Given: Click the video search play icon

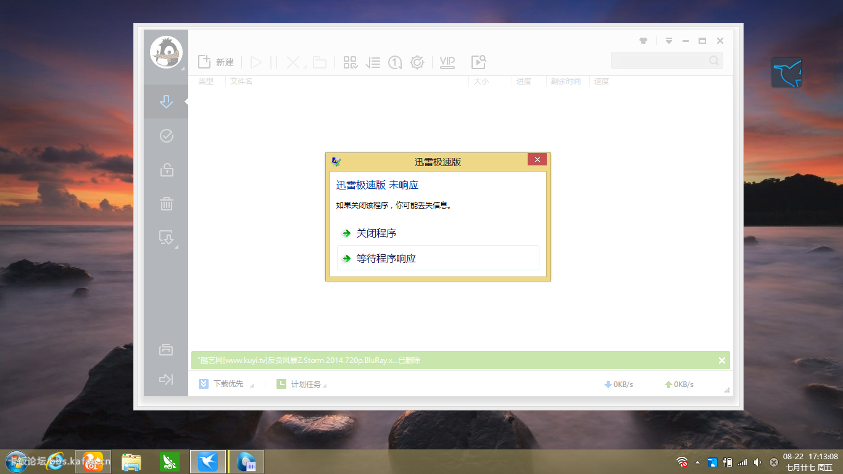Looking at the screenshot, I should point(479,62).
